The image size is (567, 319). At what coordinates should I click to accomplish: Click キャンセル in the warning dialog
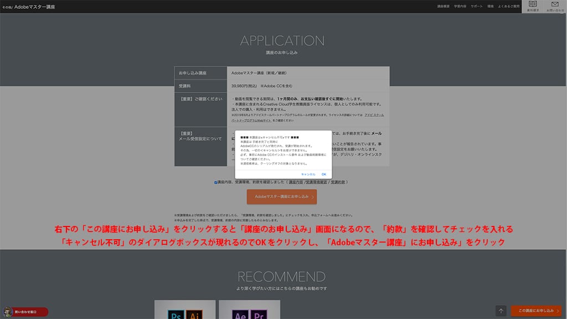[x=308, y=174]
